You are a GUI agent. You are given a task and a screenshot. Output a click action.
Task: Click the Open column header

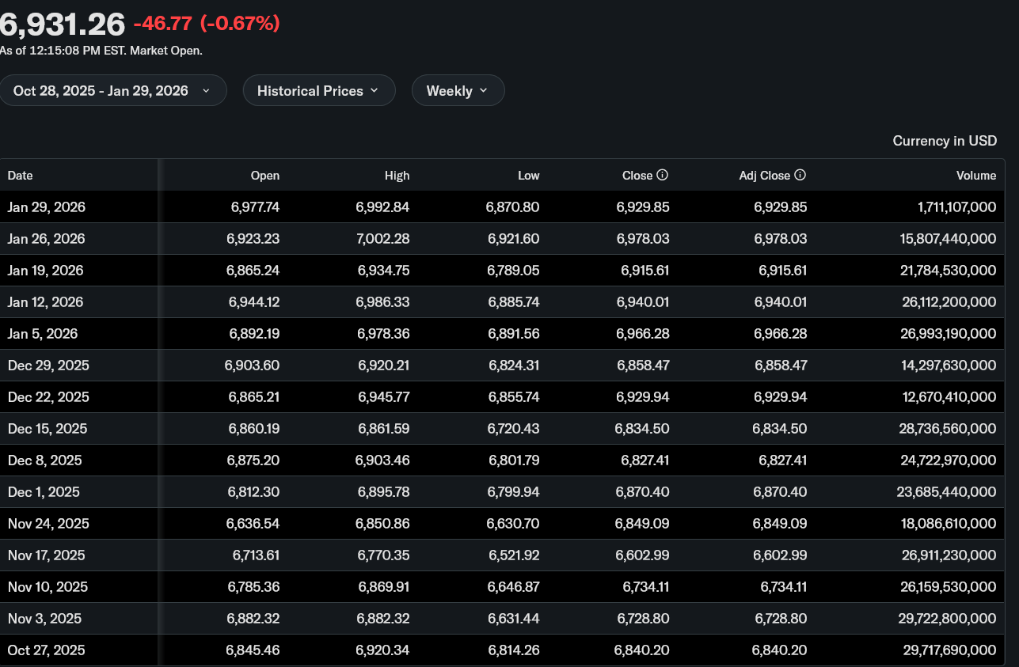click(x=265, y=176)
